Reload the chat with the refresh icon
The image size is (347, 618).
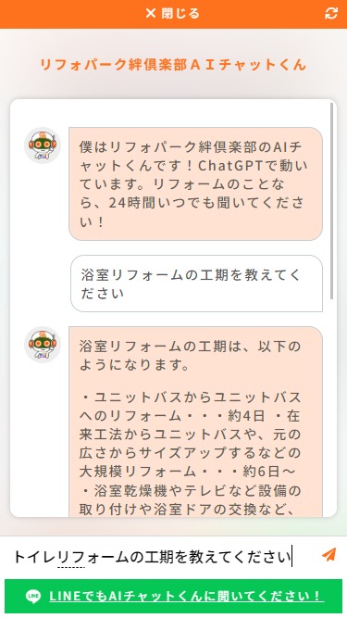coord(331,13)
